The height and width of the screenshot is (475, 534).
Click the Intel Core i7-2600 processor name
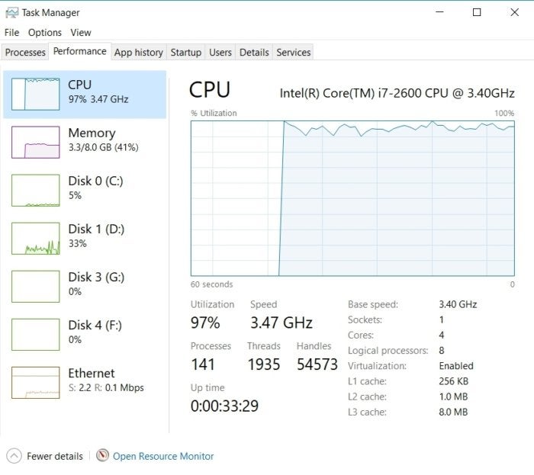coord(397,93)
